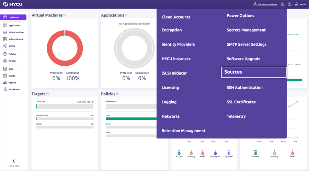The height and width of the screenshot is (171, 309).
Task: Click the Dashboard navigation button
Action: (14, 17)
